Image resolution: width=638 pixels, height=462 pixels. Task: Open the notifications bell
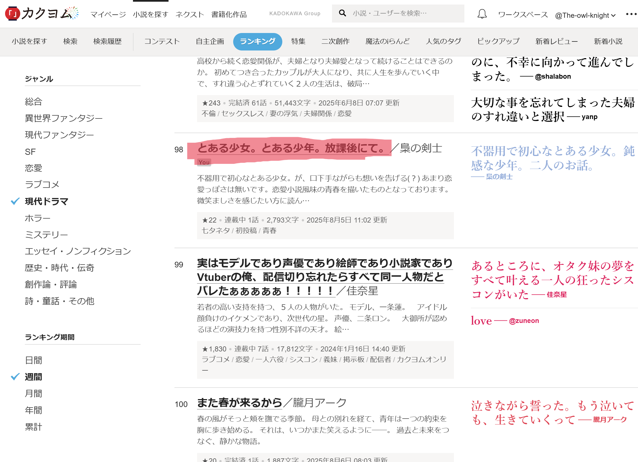coord(482,14)
